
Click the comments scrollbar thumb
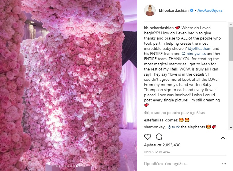(231, 44)
